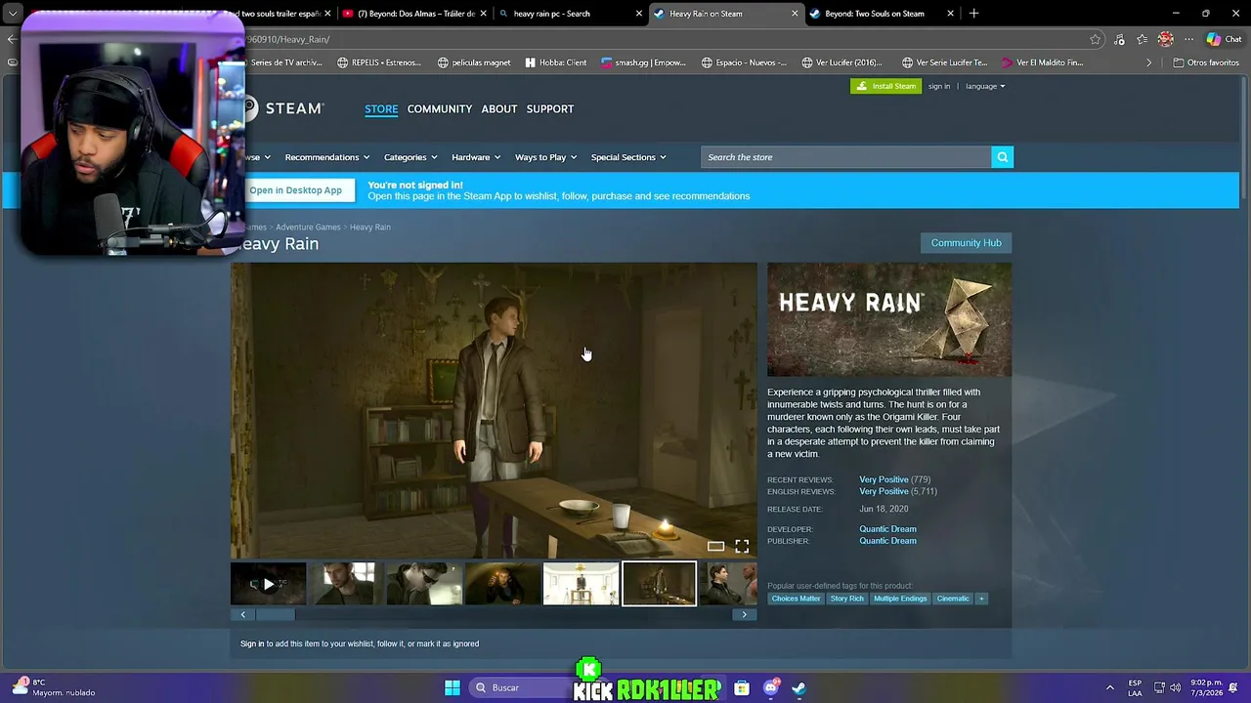
Task: Open the browser profile avatar
Action: tap(1165, 39)
